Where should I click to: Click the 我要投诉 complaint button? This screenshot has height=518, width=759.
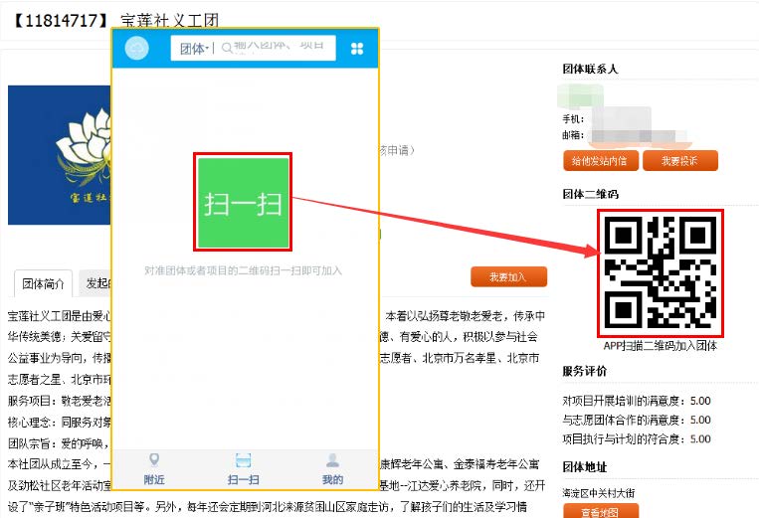680,161
